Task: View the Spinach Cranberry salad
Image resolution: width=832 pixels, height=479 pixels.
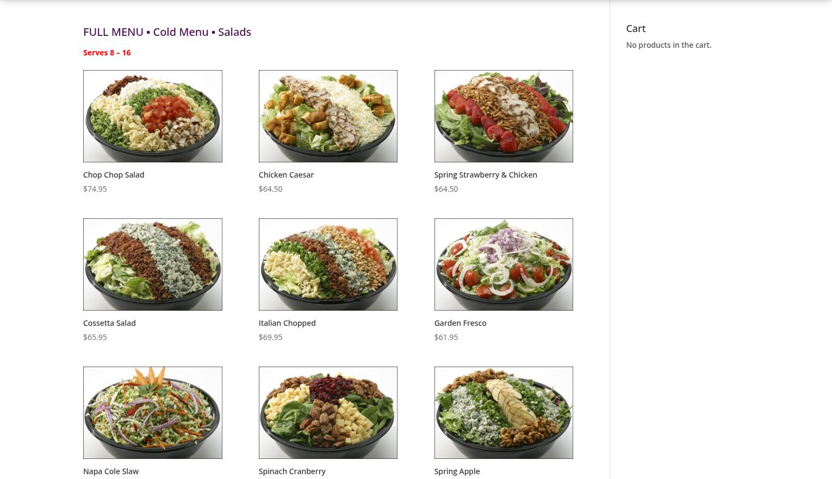Action: (292, 471)
